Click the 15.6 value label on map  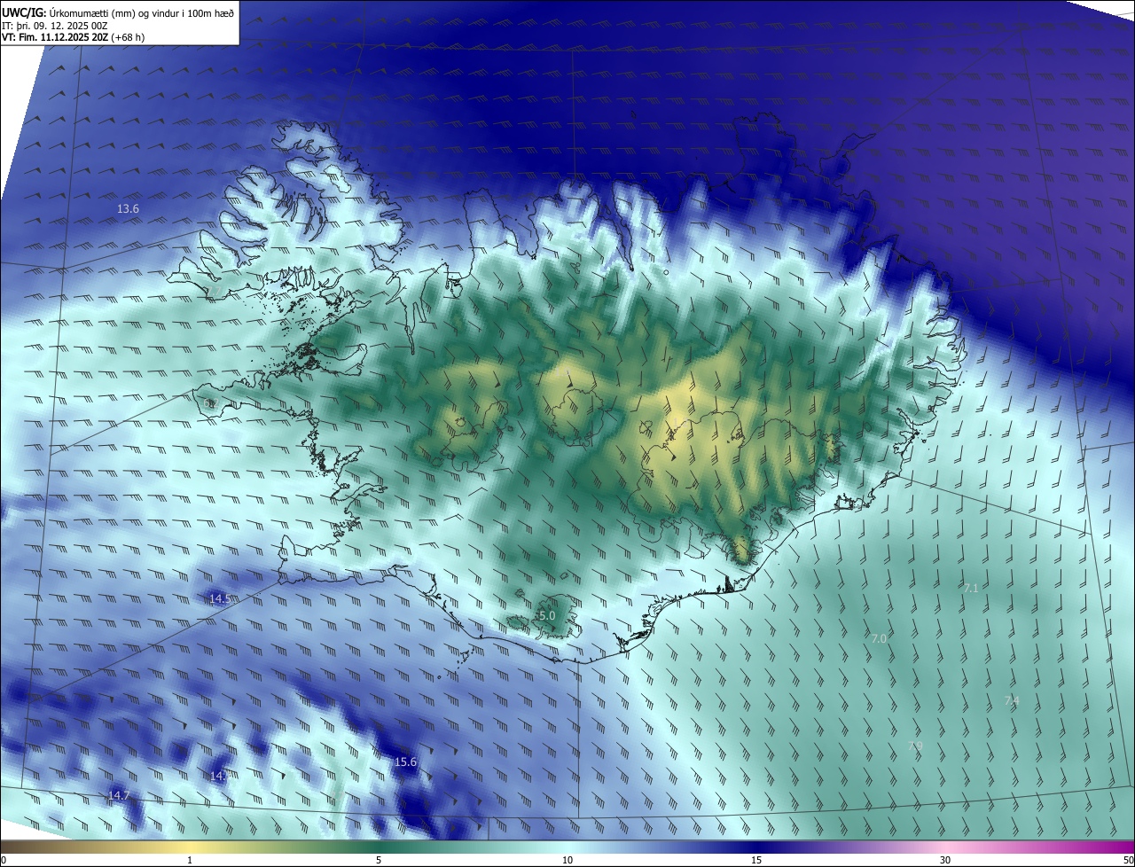click(405, 762)
